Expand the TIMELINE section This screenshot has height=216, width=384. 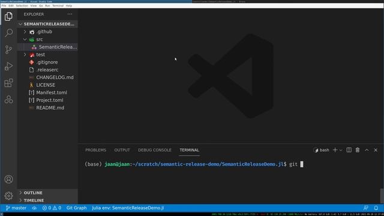[47, 200]
